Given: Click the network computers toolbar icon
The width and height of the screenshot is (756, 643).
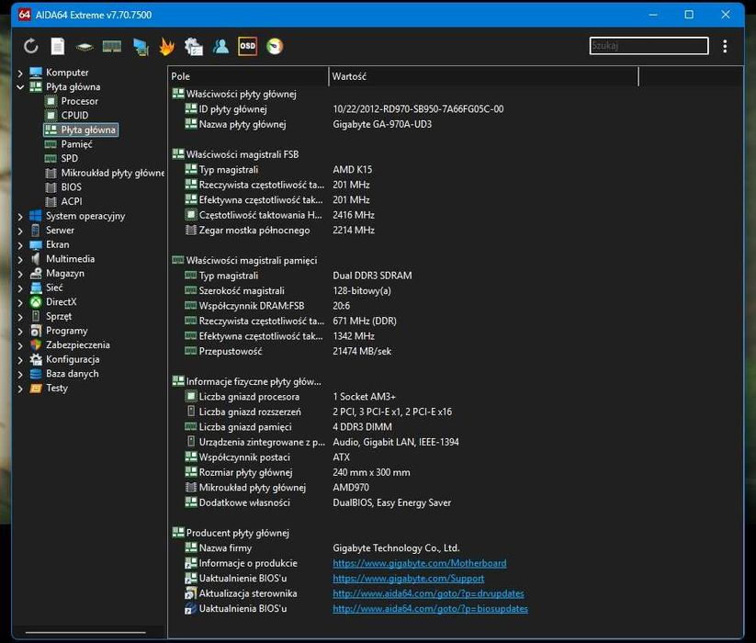Looking at the screenshot, I should [141, 46].
